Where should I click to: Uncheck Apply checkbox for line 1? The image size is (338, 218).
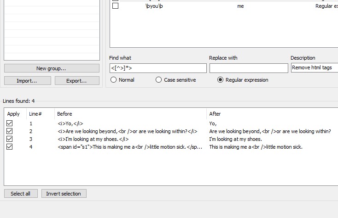(x=10, y=123)
